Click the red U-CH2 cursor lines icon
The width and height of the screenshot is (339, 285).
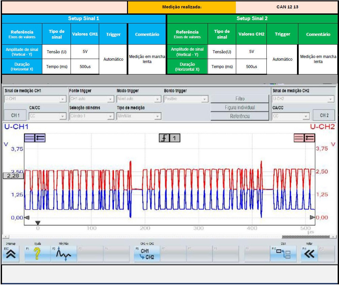tap(299, 138)
